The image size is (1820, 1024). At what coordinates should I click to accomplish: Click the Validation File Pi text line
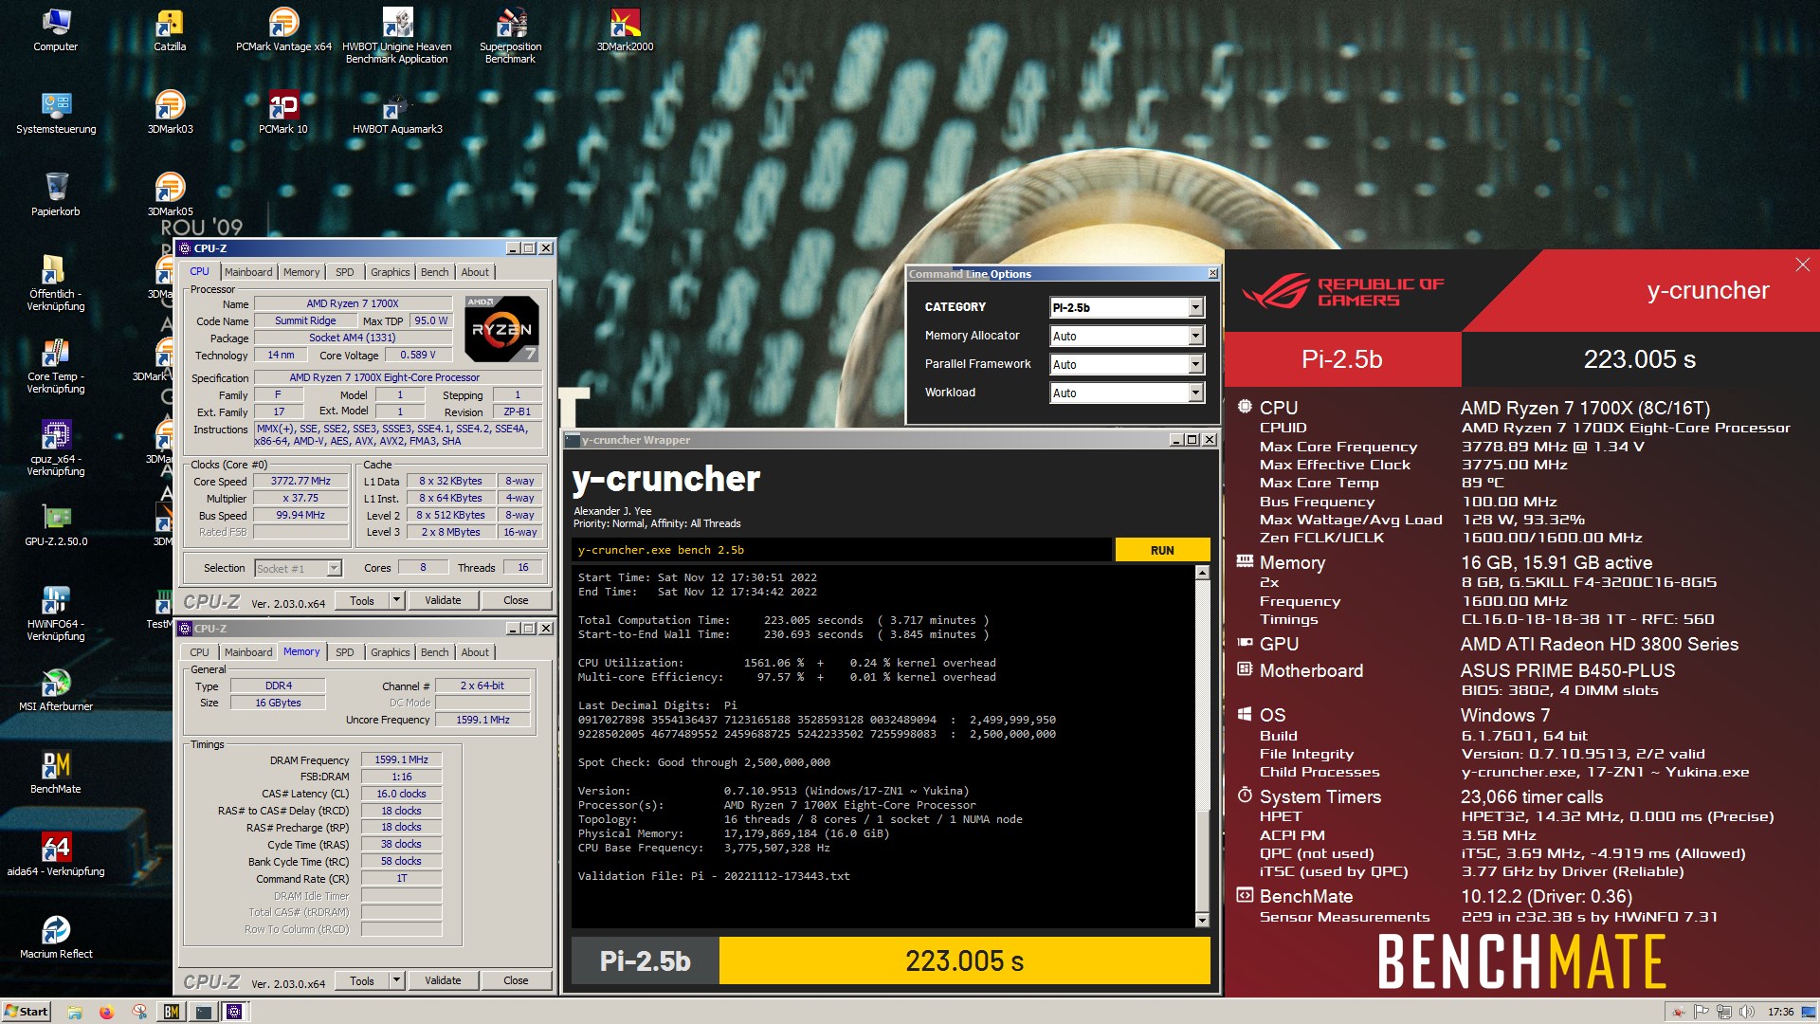tap(714, 876)
